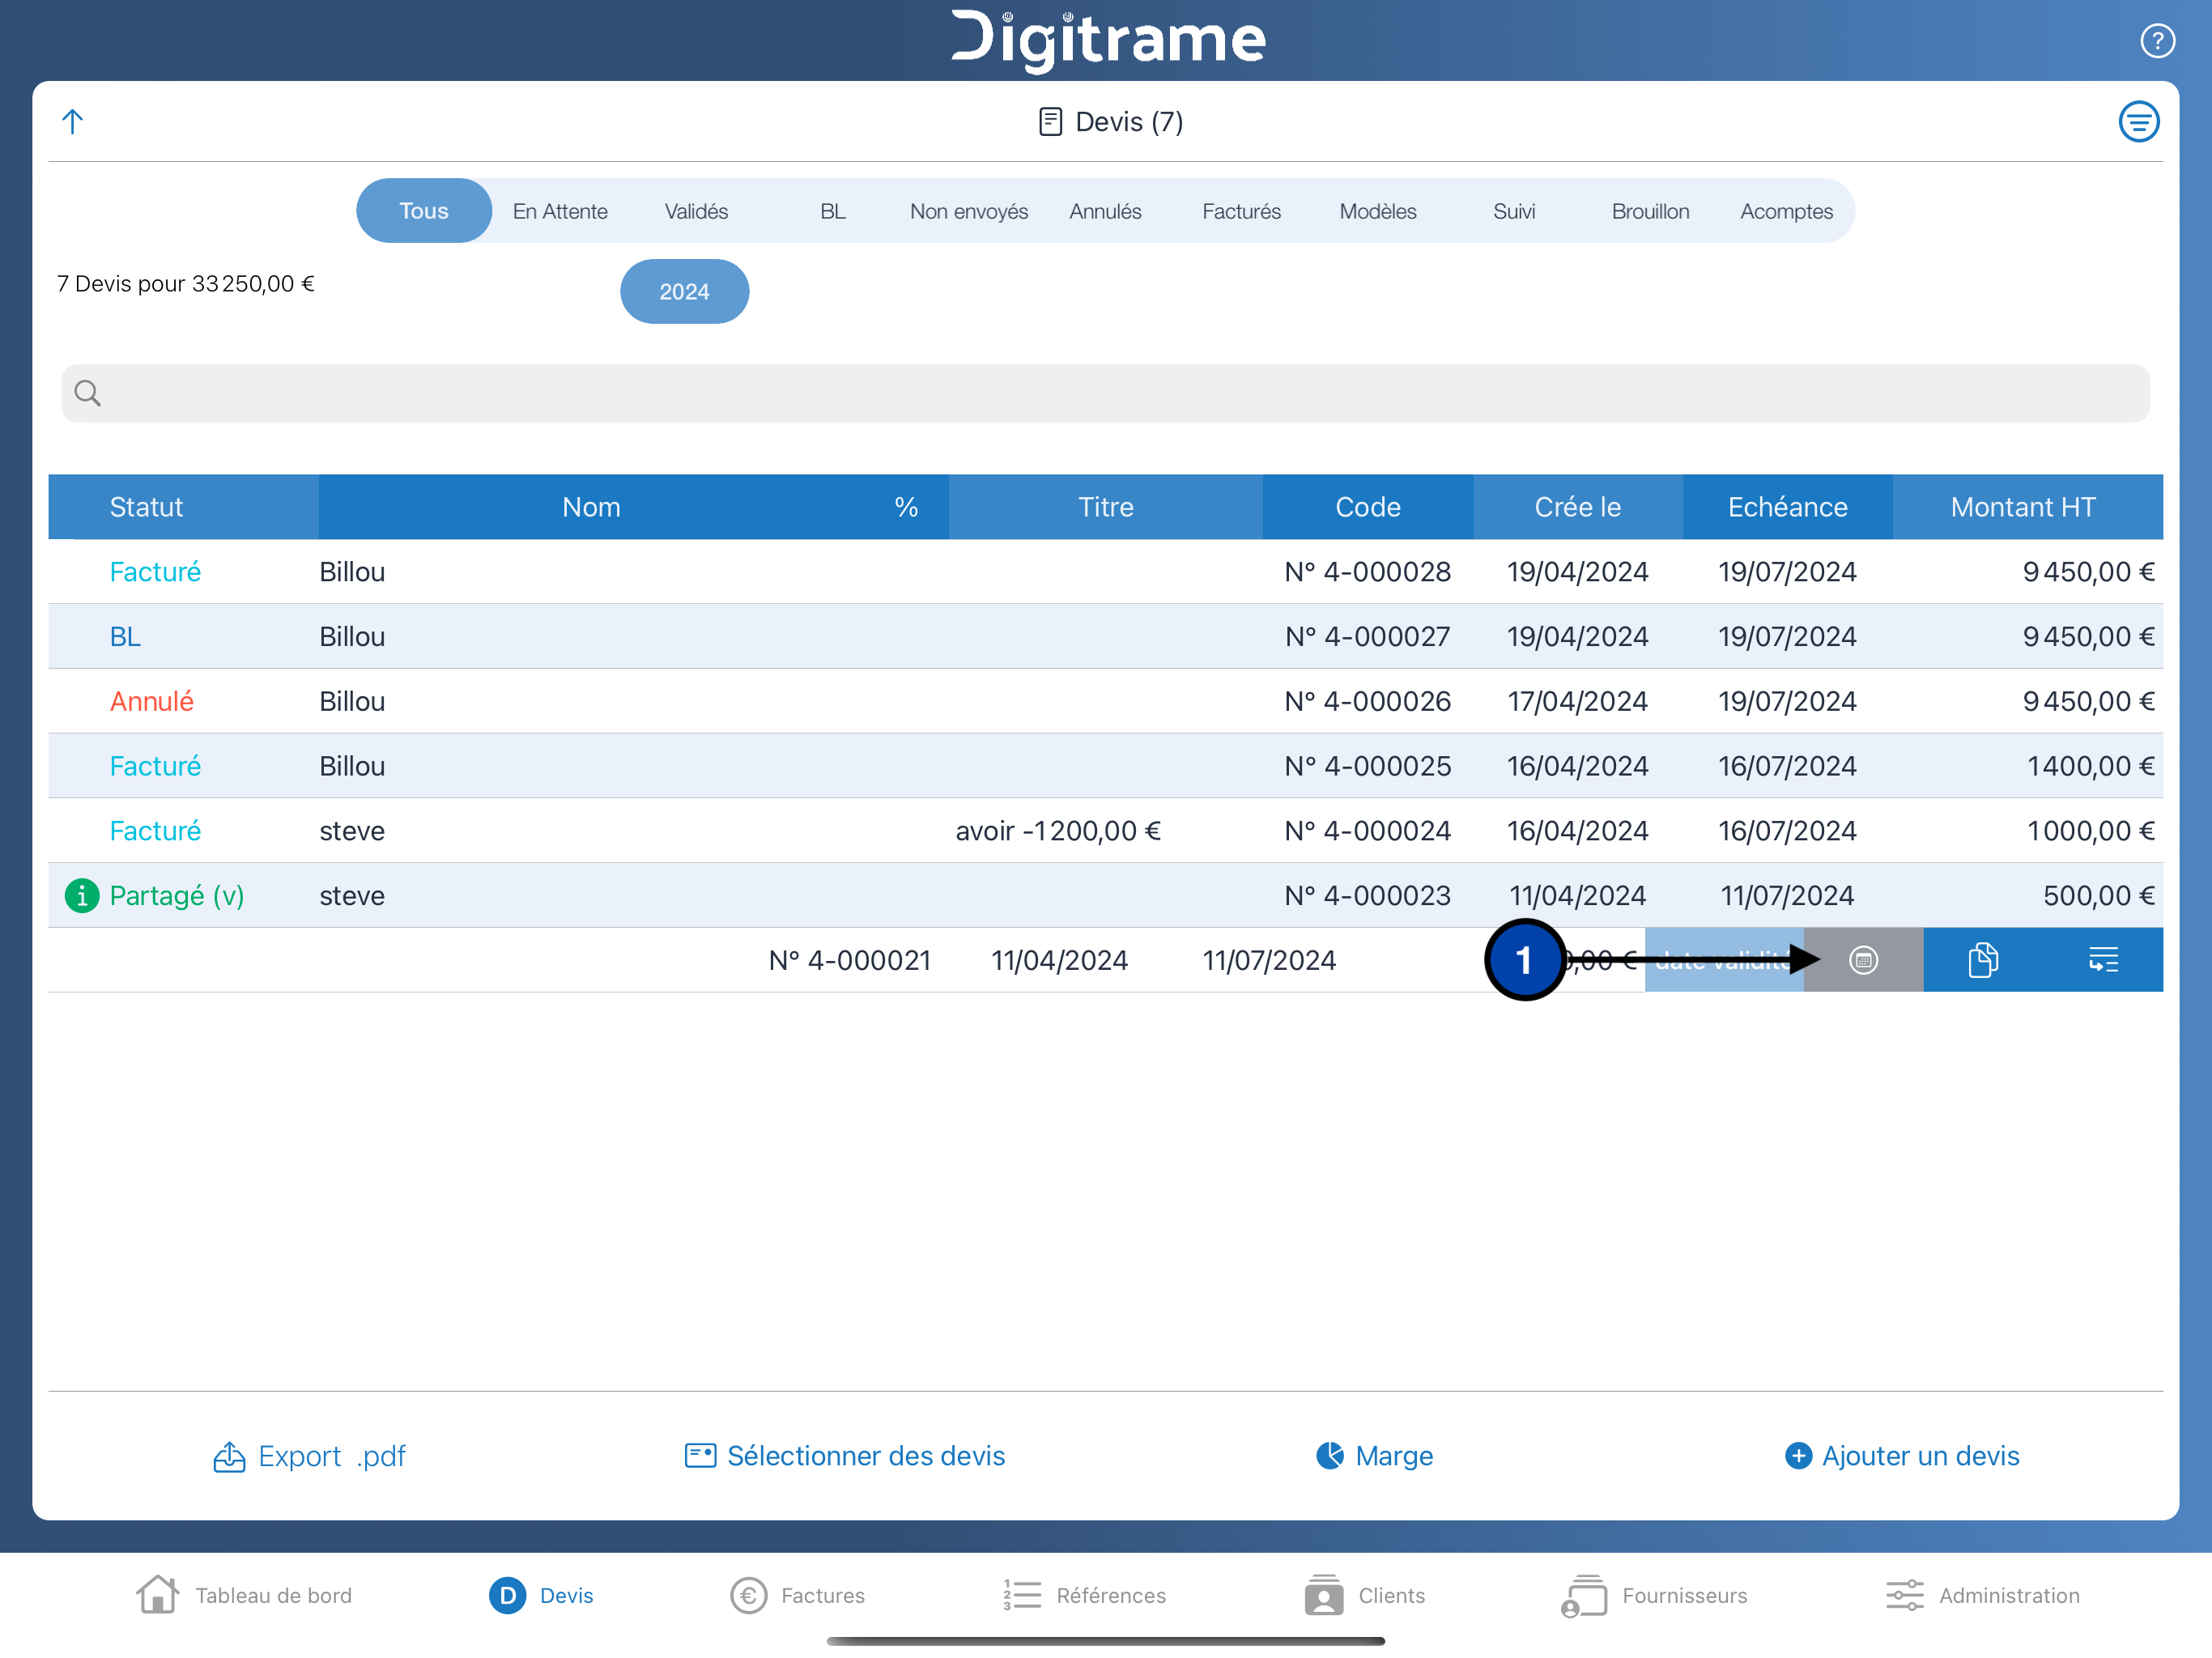
Task: Tap the Devis D icon in bottom bar
Action: pos(507,1595)
